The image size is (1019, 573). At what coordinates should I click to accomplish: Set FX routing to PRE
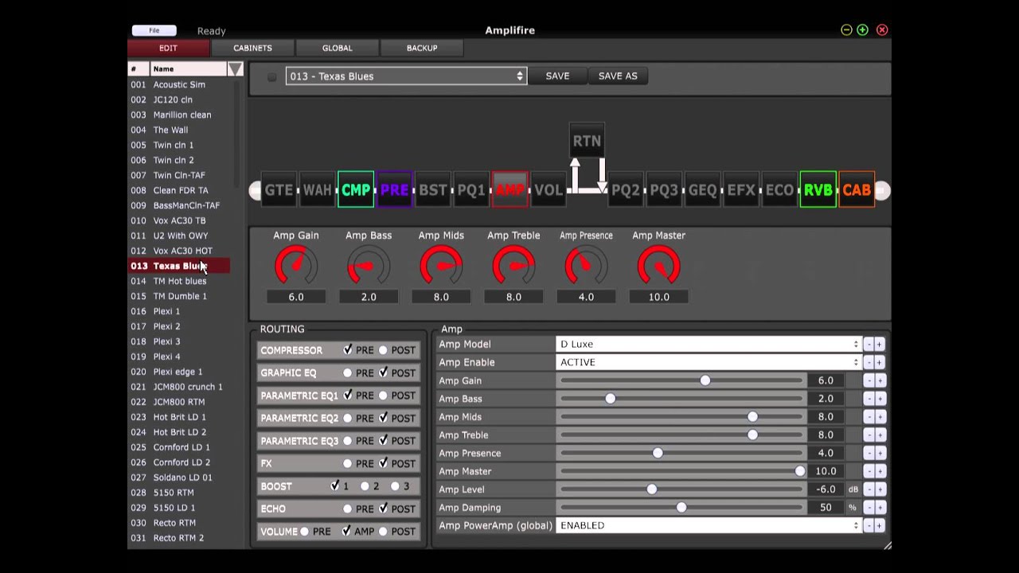pyautogui.click(x=347, y=463)
